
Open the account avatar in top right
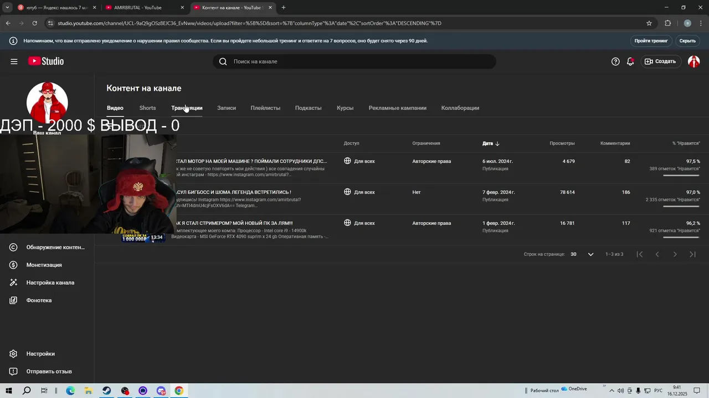693,61
